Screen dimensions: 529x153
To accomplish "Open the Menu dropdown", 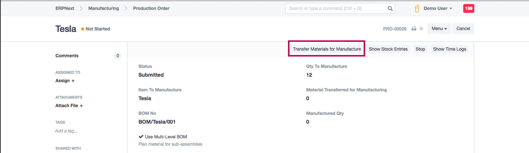I will pos(439,29).
